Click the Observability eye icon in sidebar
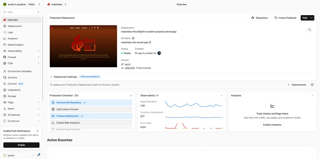The width and height of the screenshot is (320, 159). coord(5,51)
